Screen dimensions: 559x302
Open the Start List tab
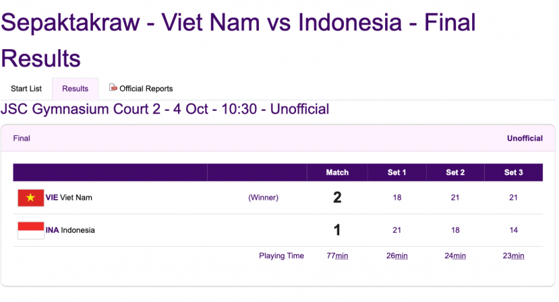point(26,89)
